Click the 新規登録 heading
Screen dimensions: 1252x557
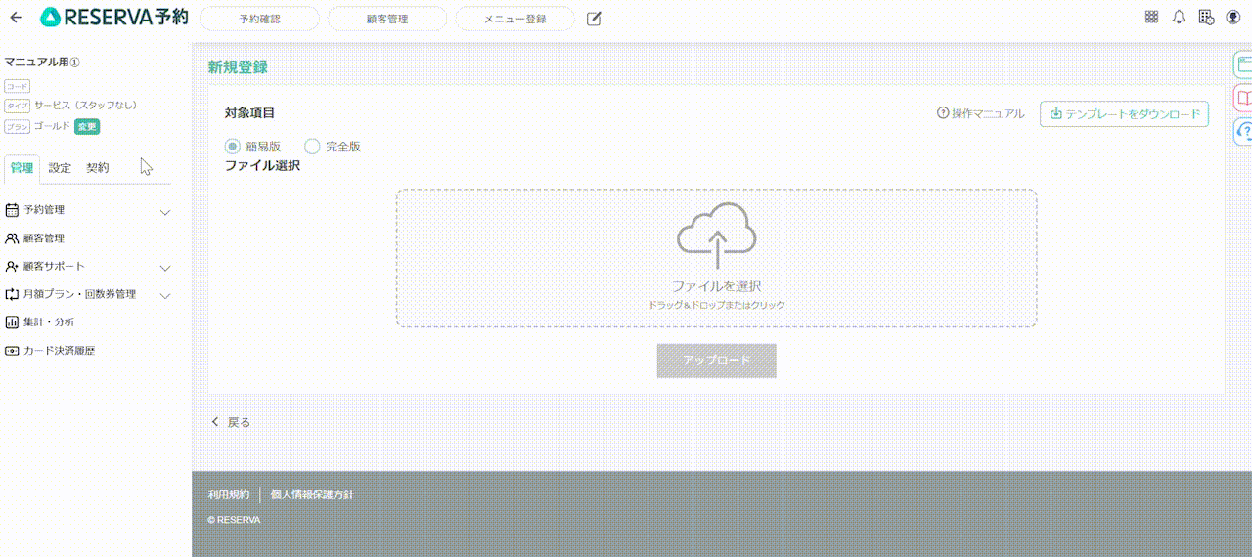click(238, 67)
